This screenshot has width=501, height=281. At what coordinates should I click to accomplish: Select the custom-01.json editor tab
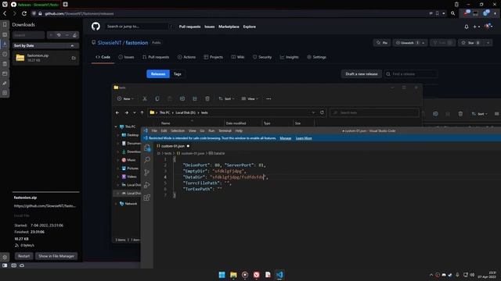pos(173,146)
